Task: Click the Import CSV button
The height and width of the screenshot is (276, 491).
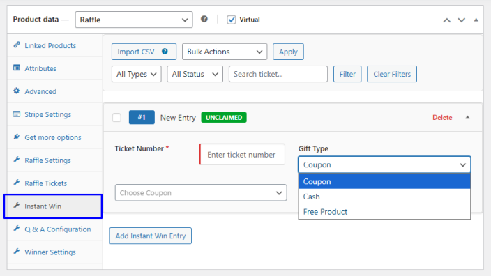Action: (x=144, y=52)
